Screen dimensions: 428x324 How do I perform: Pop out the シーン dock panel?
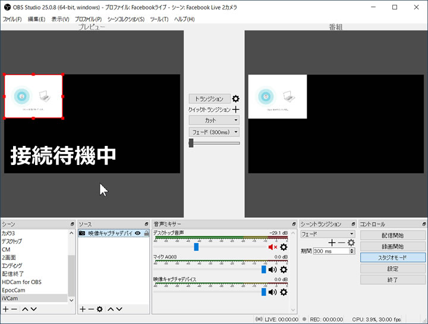tap(73, 224)
